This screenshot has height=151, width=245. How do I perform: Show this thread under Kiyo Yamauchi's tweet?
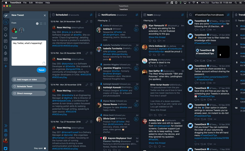coord(157,37)
